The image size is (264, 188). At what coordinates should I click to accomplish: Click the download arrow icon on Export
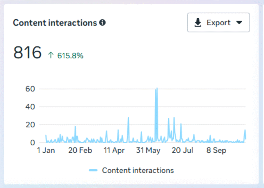point(198,23)
